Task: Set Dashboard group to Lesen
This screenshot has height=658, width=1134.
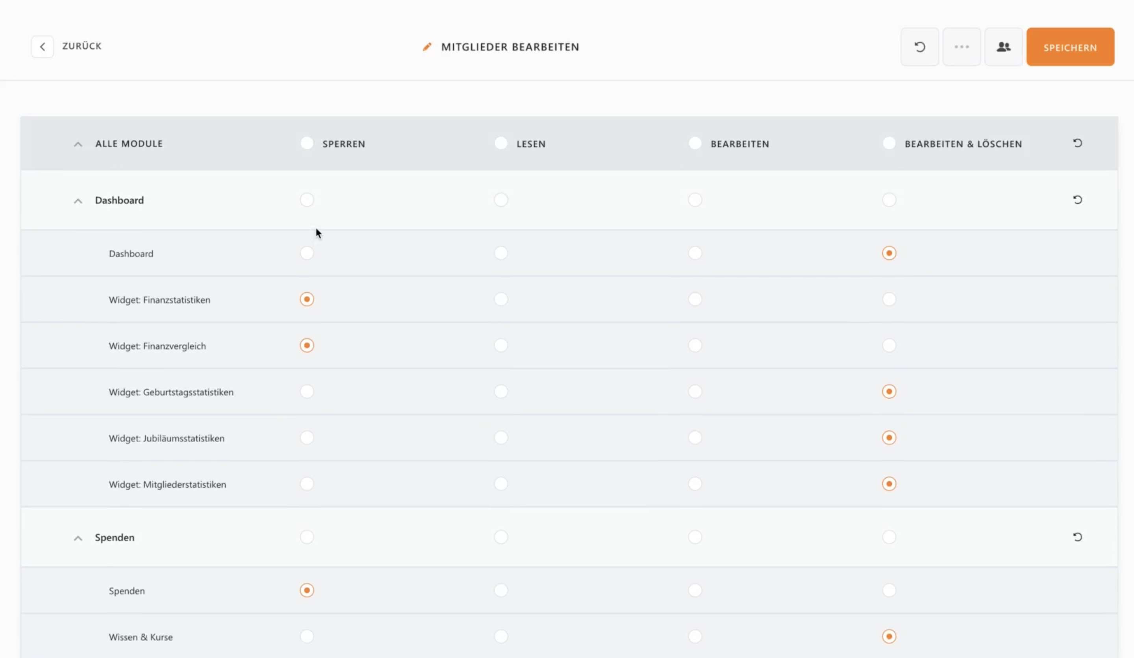Action: pyautogui.click(x=501, y=200)
